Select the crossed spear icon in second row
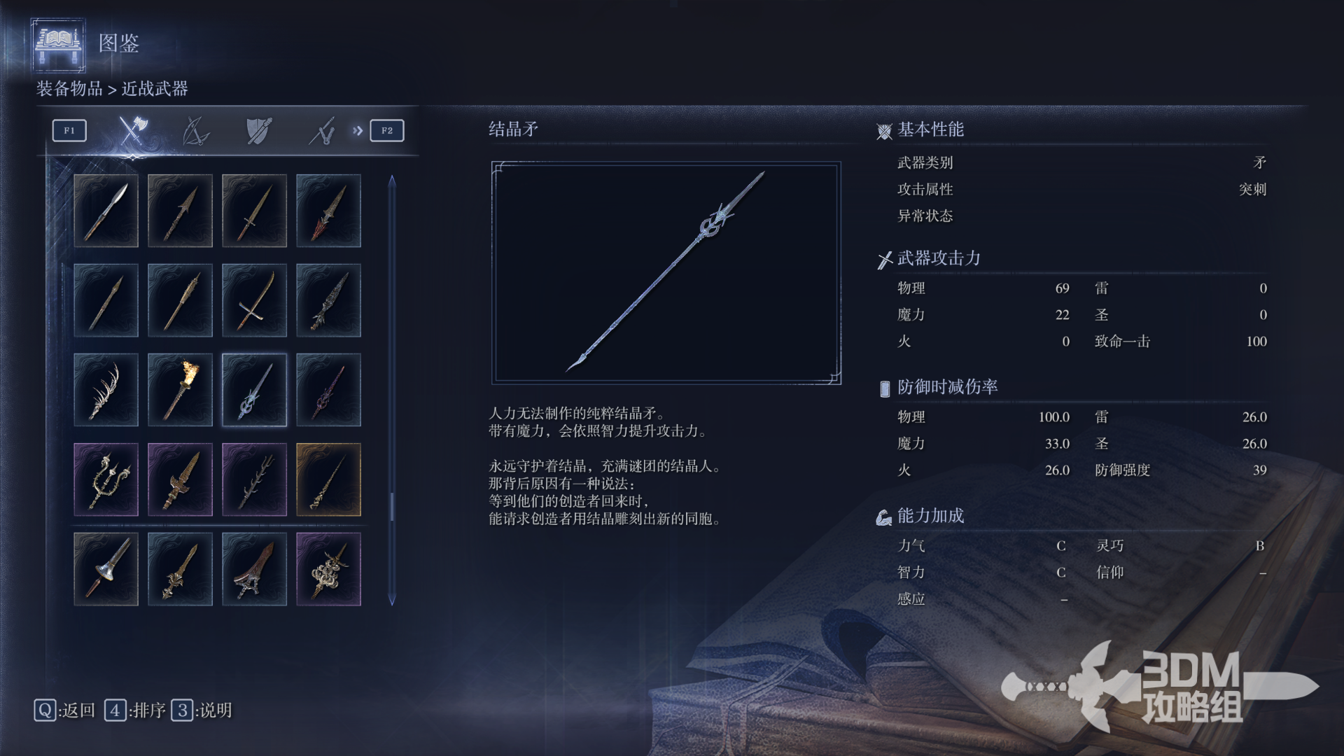1344x756 pixels. point(254,300)
